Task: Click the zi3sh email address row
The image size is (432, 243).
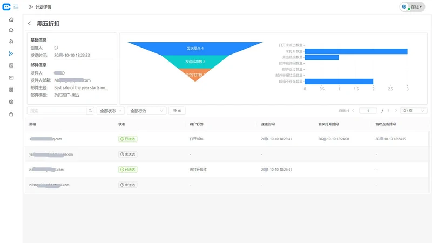Action: (49, 185)
